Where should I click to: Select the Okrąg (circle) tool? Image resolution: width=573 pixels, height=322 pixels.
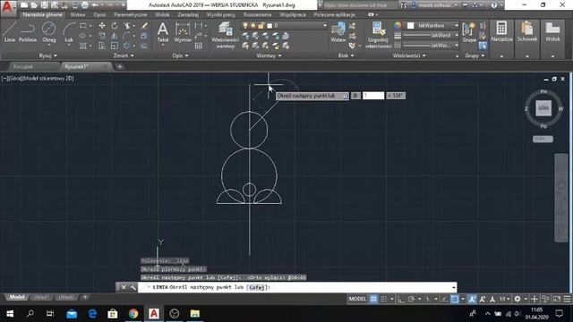(48, 32)
